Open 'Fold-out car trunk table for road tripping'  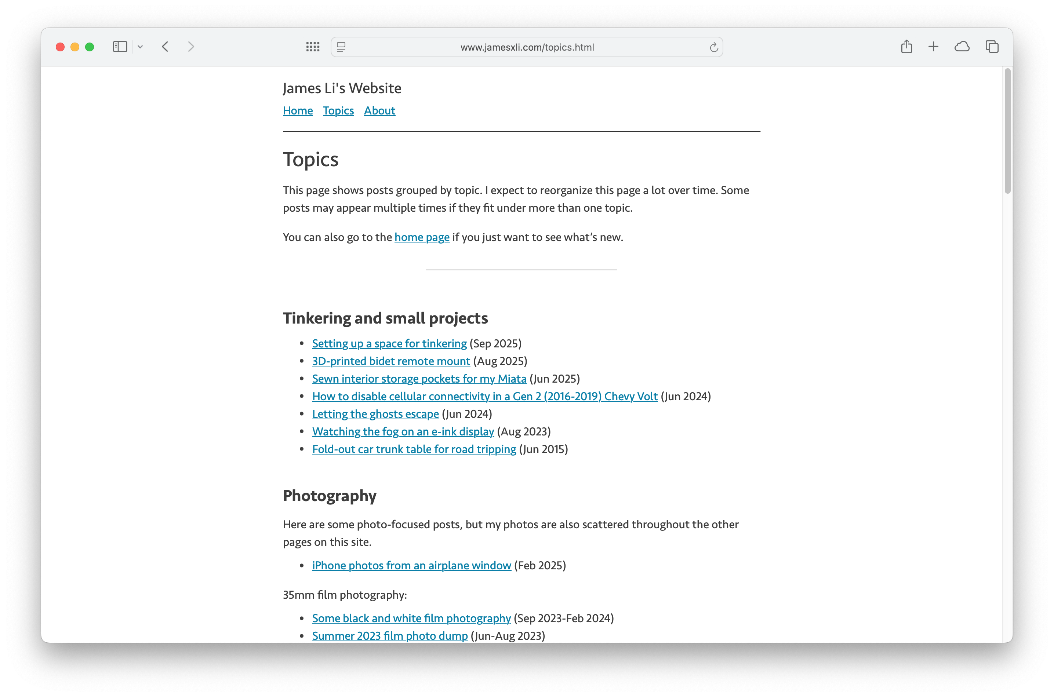coord(414,449)
